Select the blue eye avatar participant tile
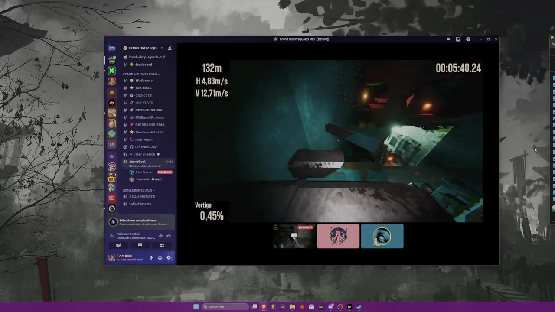This screenshot has width=555, height=312. 382,236
